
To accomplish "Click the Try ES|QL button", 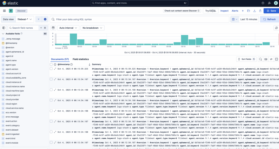I will tap(211, 11).
